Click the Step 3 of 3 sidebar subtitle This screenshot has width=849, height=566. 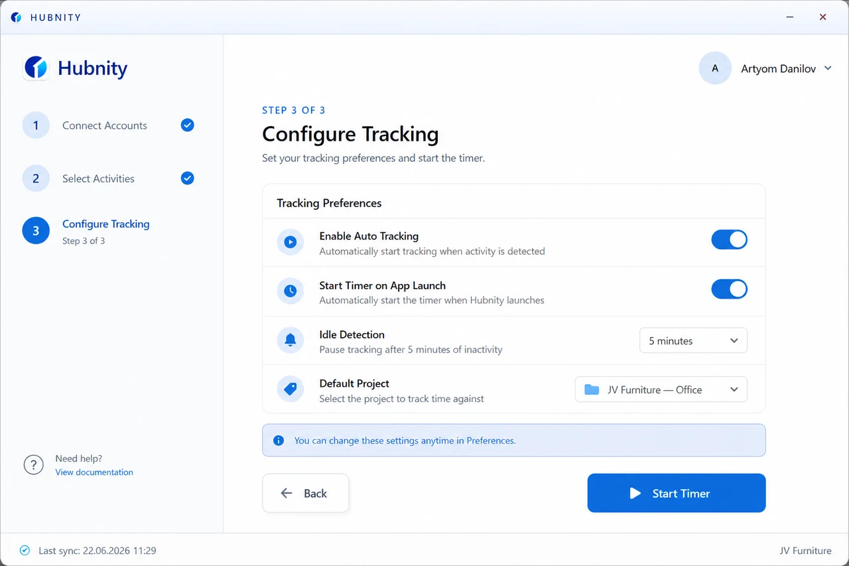click(84, 241)
